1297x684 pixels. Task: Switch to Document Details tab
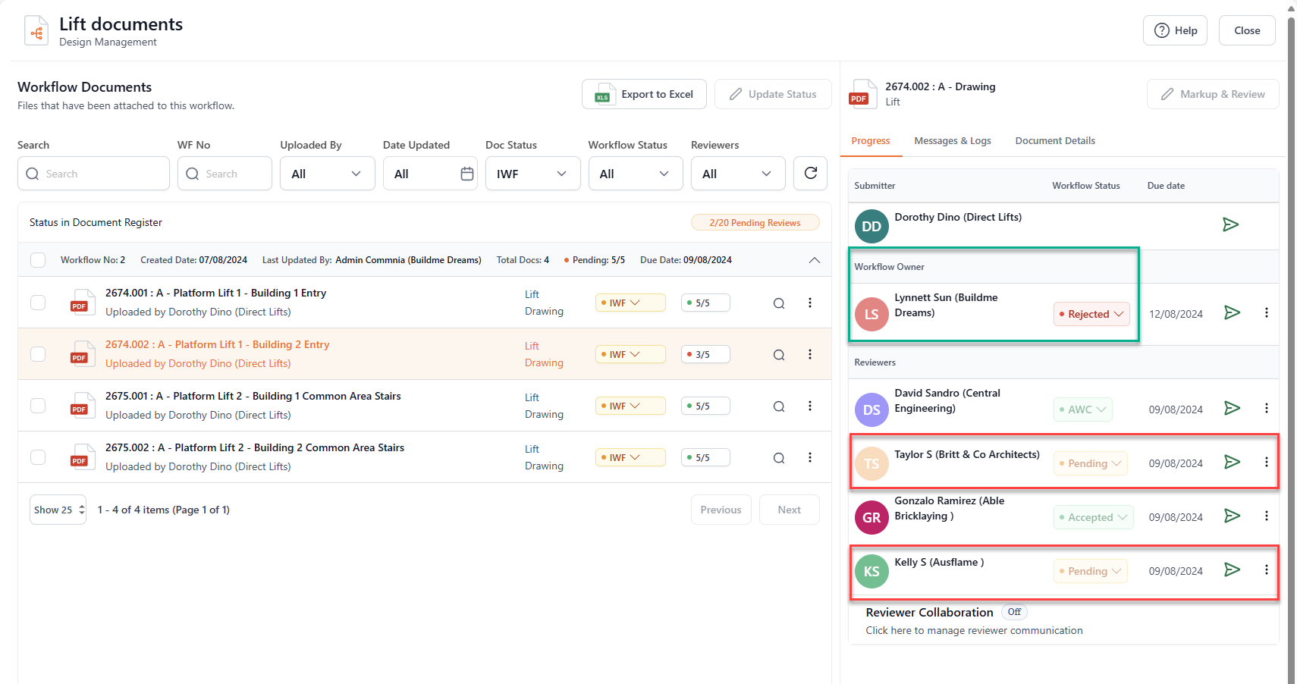[x=1054, y=141]
